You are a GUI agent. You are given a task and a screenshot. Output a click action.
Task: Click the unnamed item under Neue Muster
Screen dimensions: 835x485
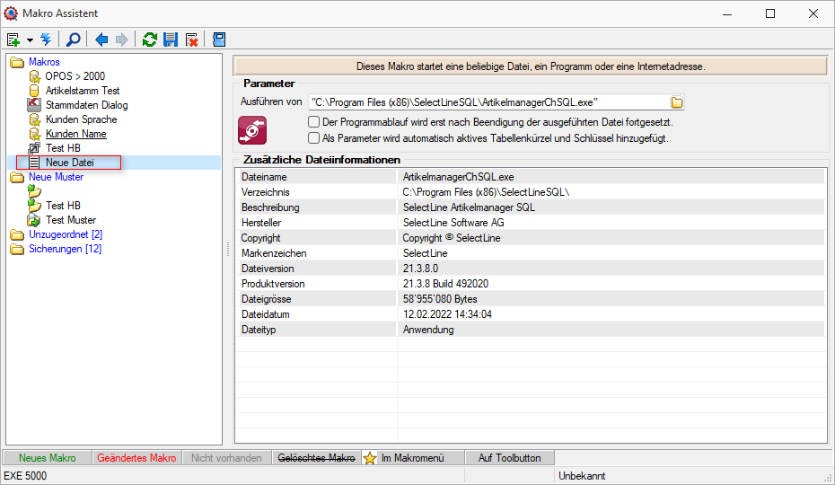34,190
